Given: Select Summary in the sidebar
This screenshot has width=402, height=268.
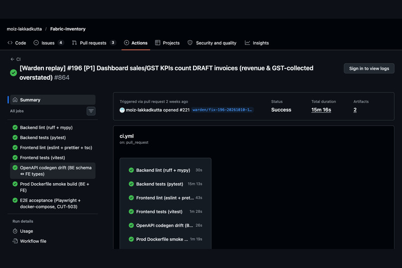Looking at the screenshot, I should click(52, 100).
